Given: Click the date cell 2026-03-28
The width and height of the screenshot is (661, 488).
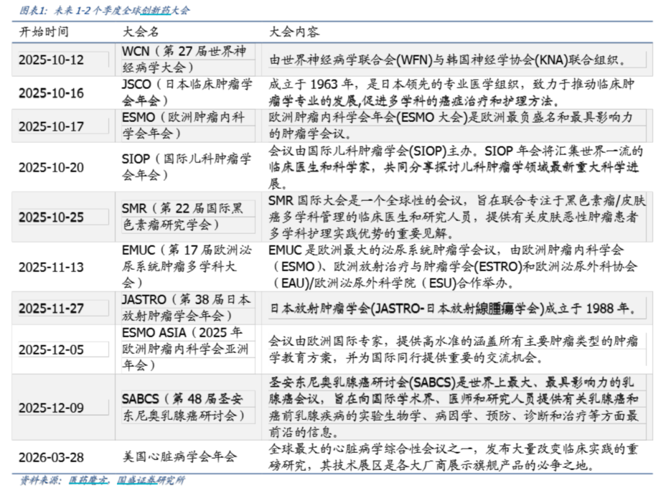Looking at the screenshot, I should point(52,457).
